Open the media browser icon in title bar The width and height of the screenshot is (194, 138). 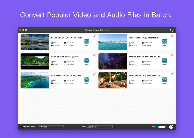pyautogui.click(x=172, y=30)
